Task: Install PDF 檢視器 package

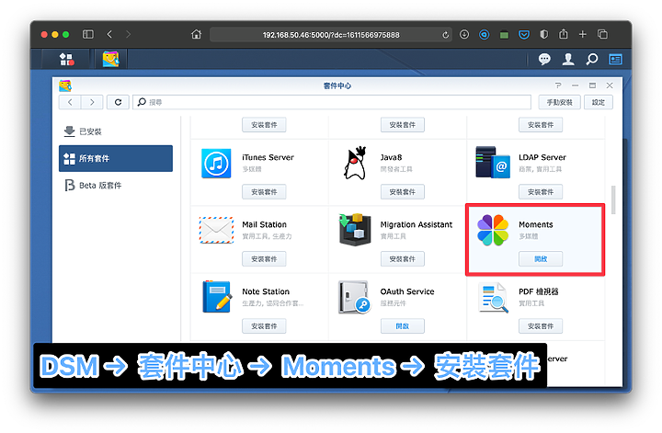Action: click(541, 326)
